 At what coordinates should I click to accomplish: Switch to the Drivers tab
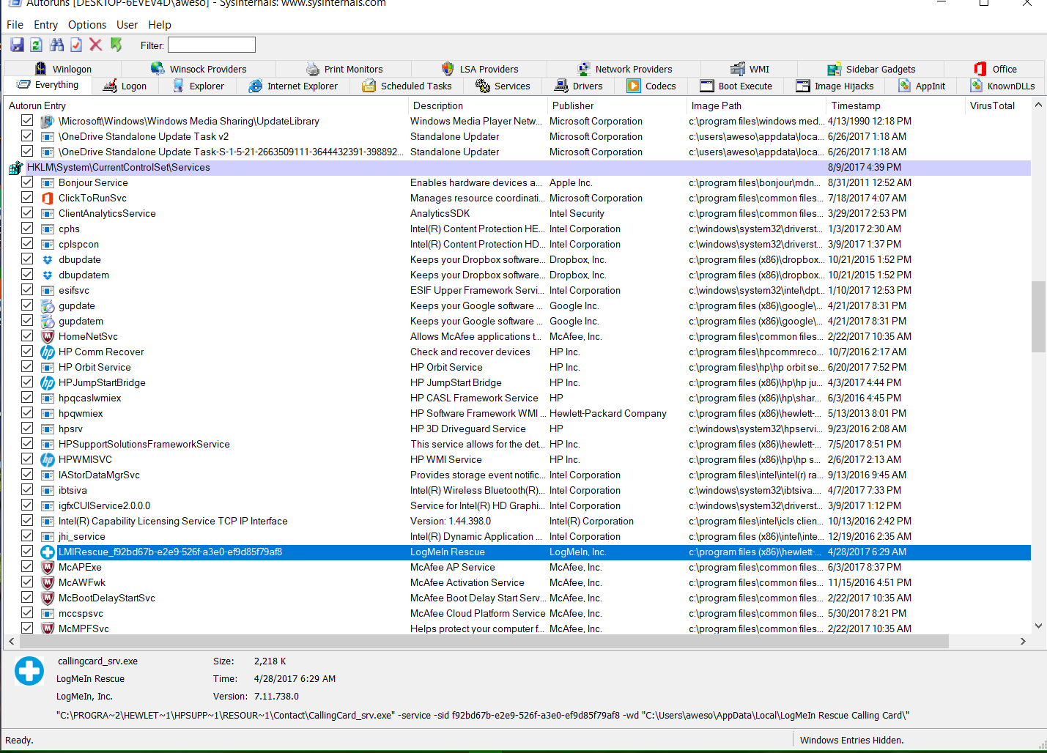[580, 86]
